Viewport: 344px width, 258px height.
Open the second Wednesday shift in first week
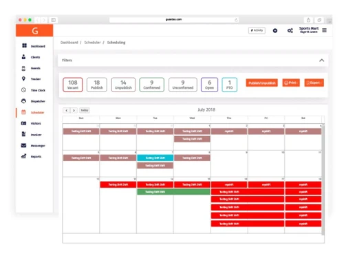click(x=192, y=139)
